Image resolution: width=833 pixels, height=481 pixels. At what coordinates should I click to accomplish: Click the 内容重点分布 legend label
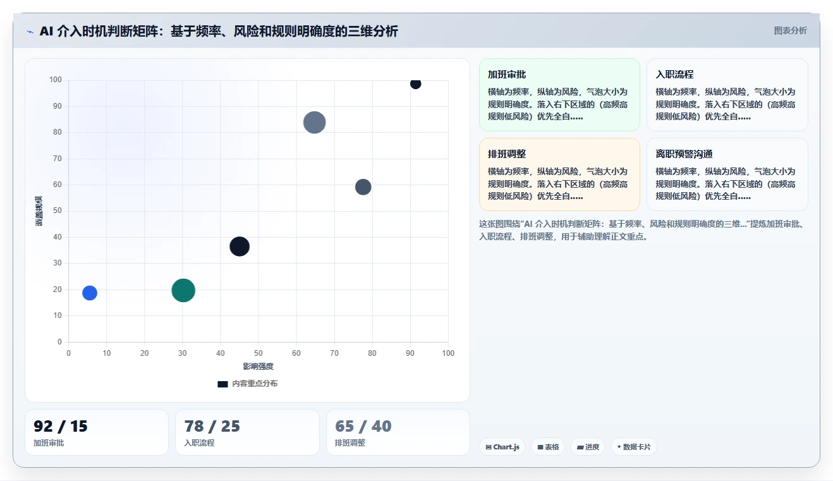click(255, 384)
